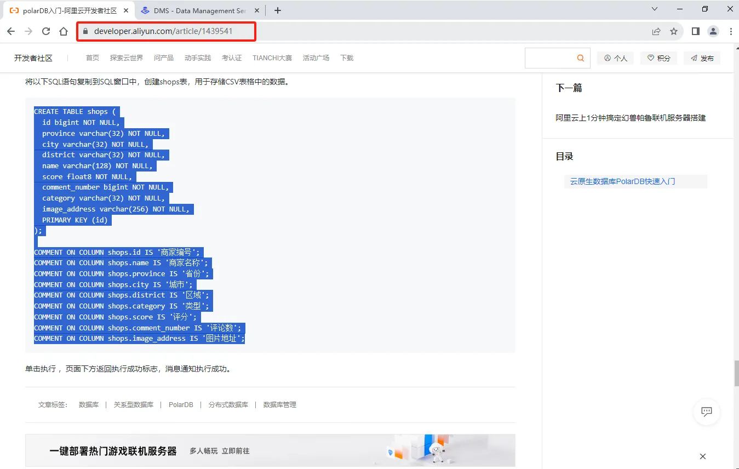
Task: Reload the current page
Action: [x=46, y=31]
